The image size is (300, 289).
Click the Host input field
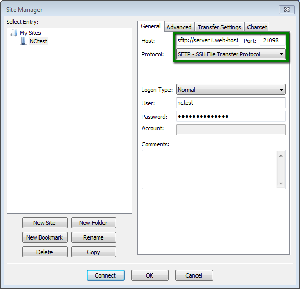click(207, 41)
